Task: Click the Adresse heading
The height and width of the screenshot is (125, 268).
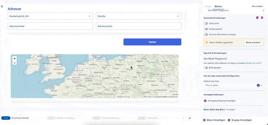Action: [14, 9]
